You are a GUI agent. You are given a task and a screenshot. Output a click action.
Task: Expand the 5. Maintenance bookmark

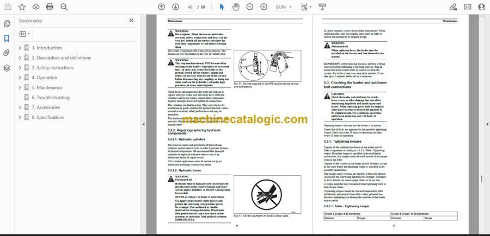point(20,88)
